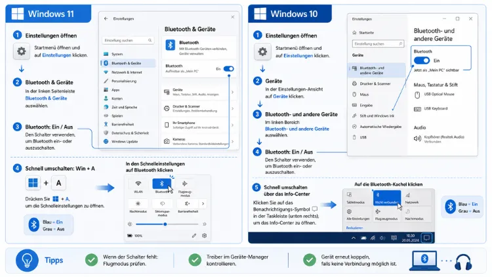This screenshot has width=492, height=277.
Task: Click the double arrow beside the brightness slider
Action: (205, 224)
